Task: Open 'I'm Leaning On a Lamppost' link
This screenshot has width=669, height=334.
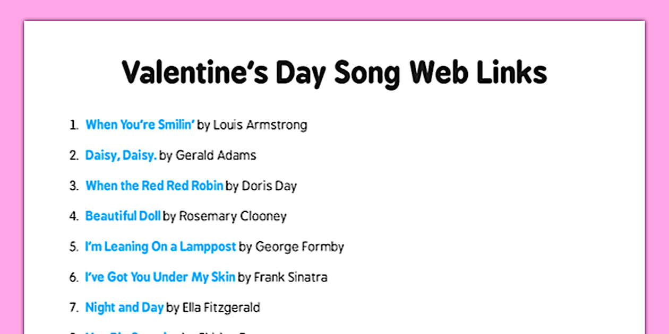Action: click(x=160, y=247)
